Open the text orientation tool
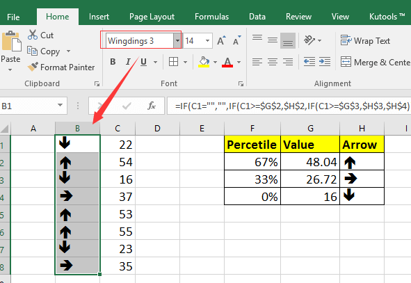The height and width of the screenshot is (283, 411). click(309, 40)
